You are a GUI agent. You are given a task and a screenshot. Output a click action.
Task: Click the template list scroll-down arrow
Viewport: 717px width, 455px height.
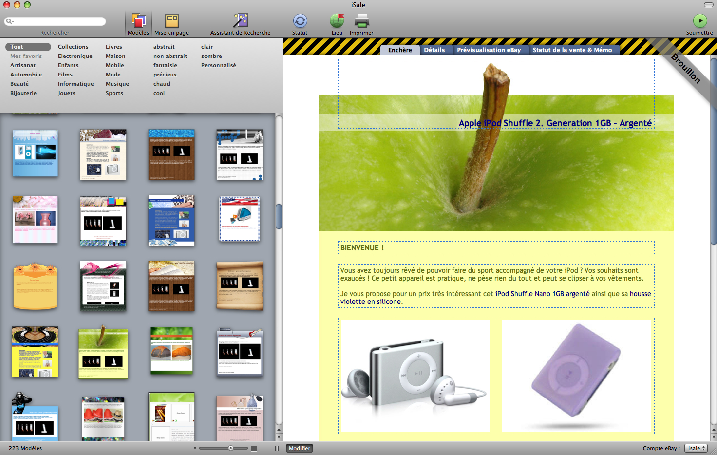point(279,437)
